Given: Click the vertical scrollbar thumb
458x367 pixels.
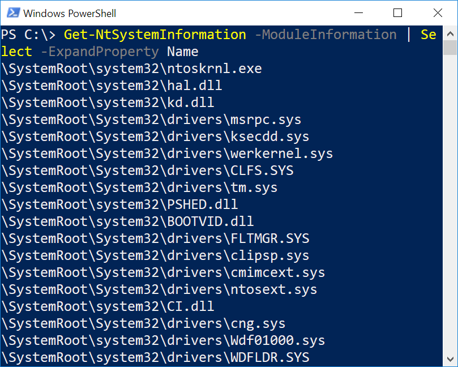Looking at the screenshot, I should pyautogui.click(x=450, y=48).
